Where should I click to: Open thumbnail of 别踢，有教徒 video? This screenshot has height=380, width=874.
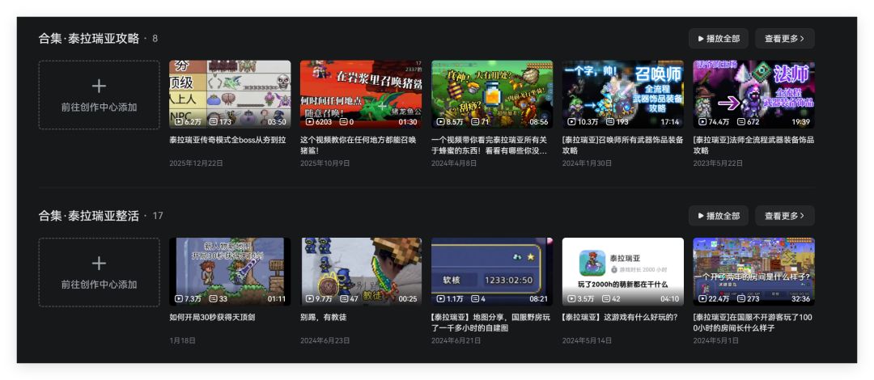361,272
